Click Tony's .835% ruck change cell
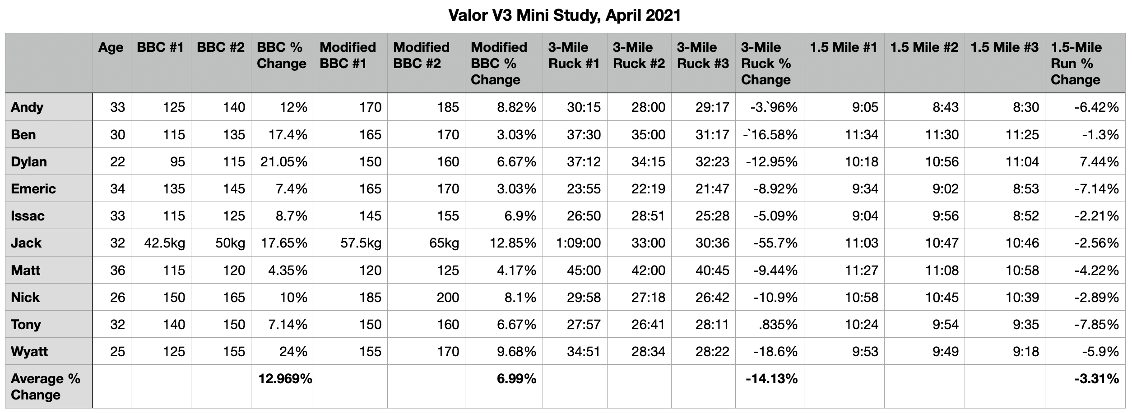 778,324
